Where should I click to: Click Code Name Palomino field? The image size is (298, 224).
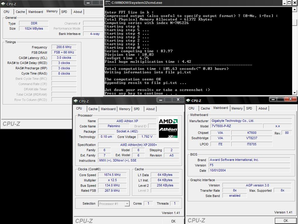[x=114, y=126]
